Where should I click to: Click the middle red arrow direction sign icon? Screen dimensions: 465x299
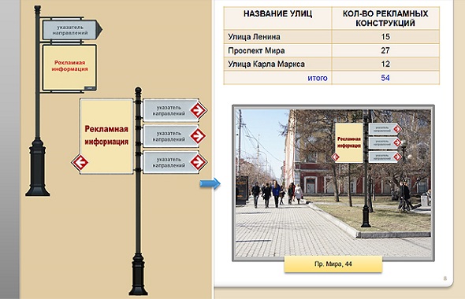click(198, 136)
